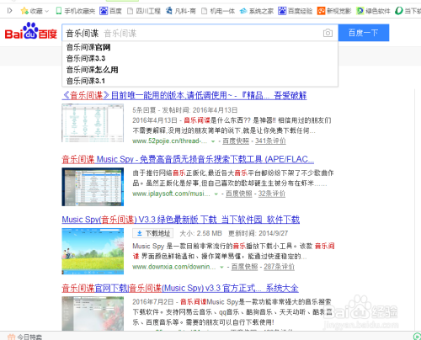The width and height of the screenshot is (421, 340).
Task: Open 287条评价 reviews link
Action: (279, 267)
